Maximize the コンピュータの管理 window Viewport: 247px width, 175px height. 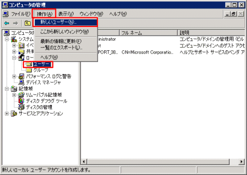(234, 5)
